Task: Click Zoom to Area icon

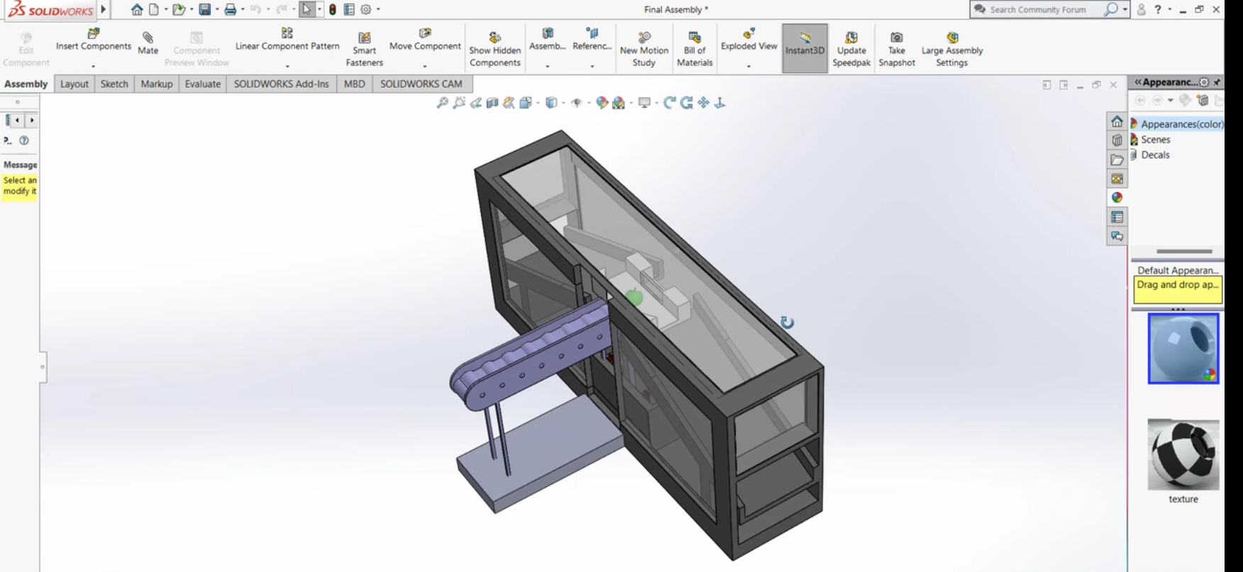Action: pyautogui.click(x=459, y=103)
